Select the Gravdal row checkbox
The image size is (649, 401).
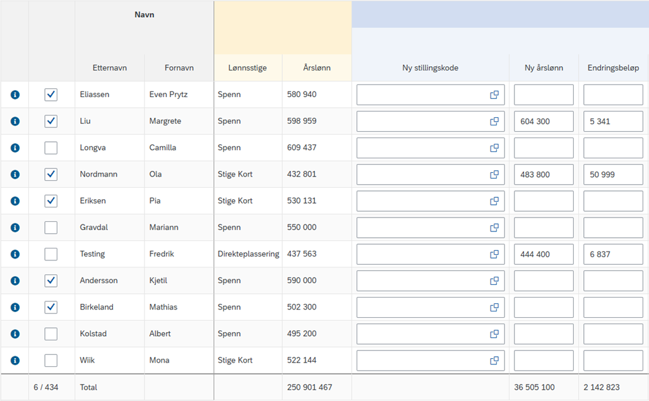point(51,228)
